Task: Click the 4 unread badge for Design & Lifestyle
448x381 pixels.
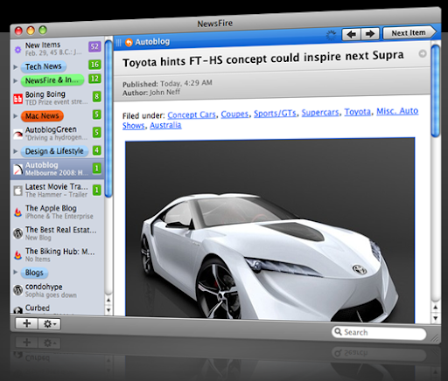Action: click(96, 150)
